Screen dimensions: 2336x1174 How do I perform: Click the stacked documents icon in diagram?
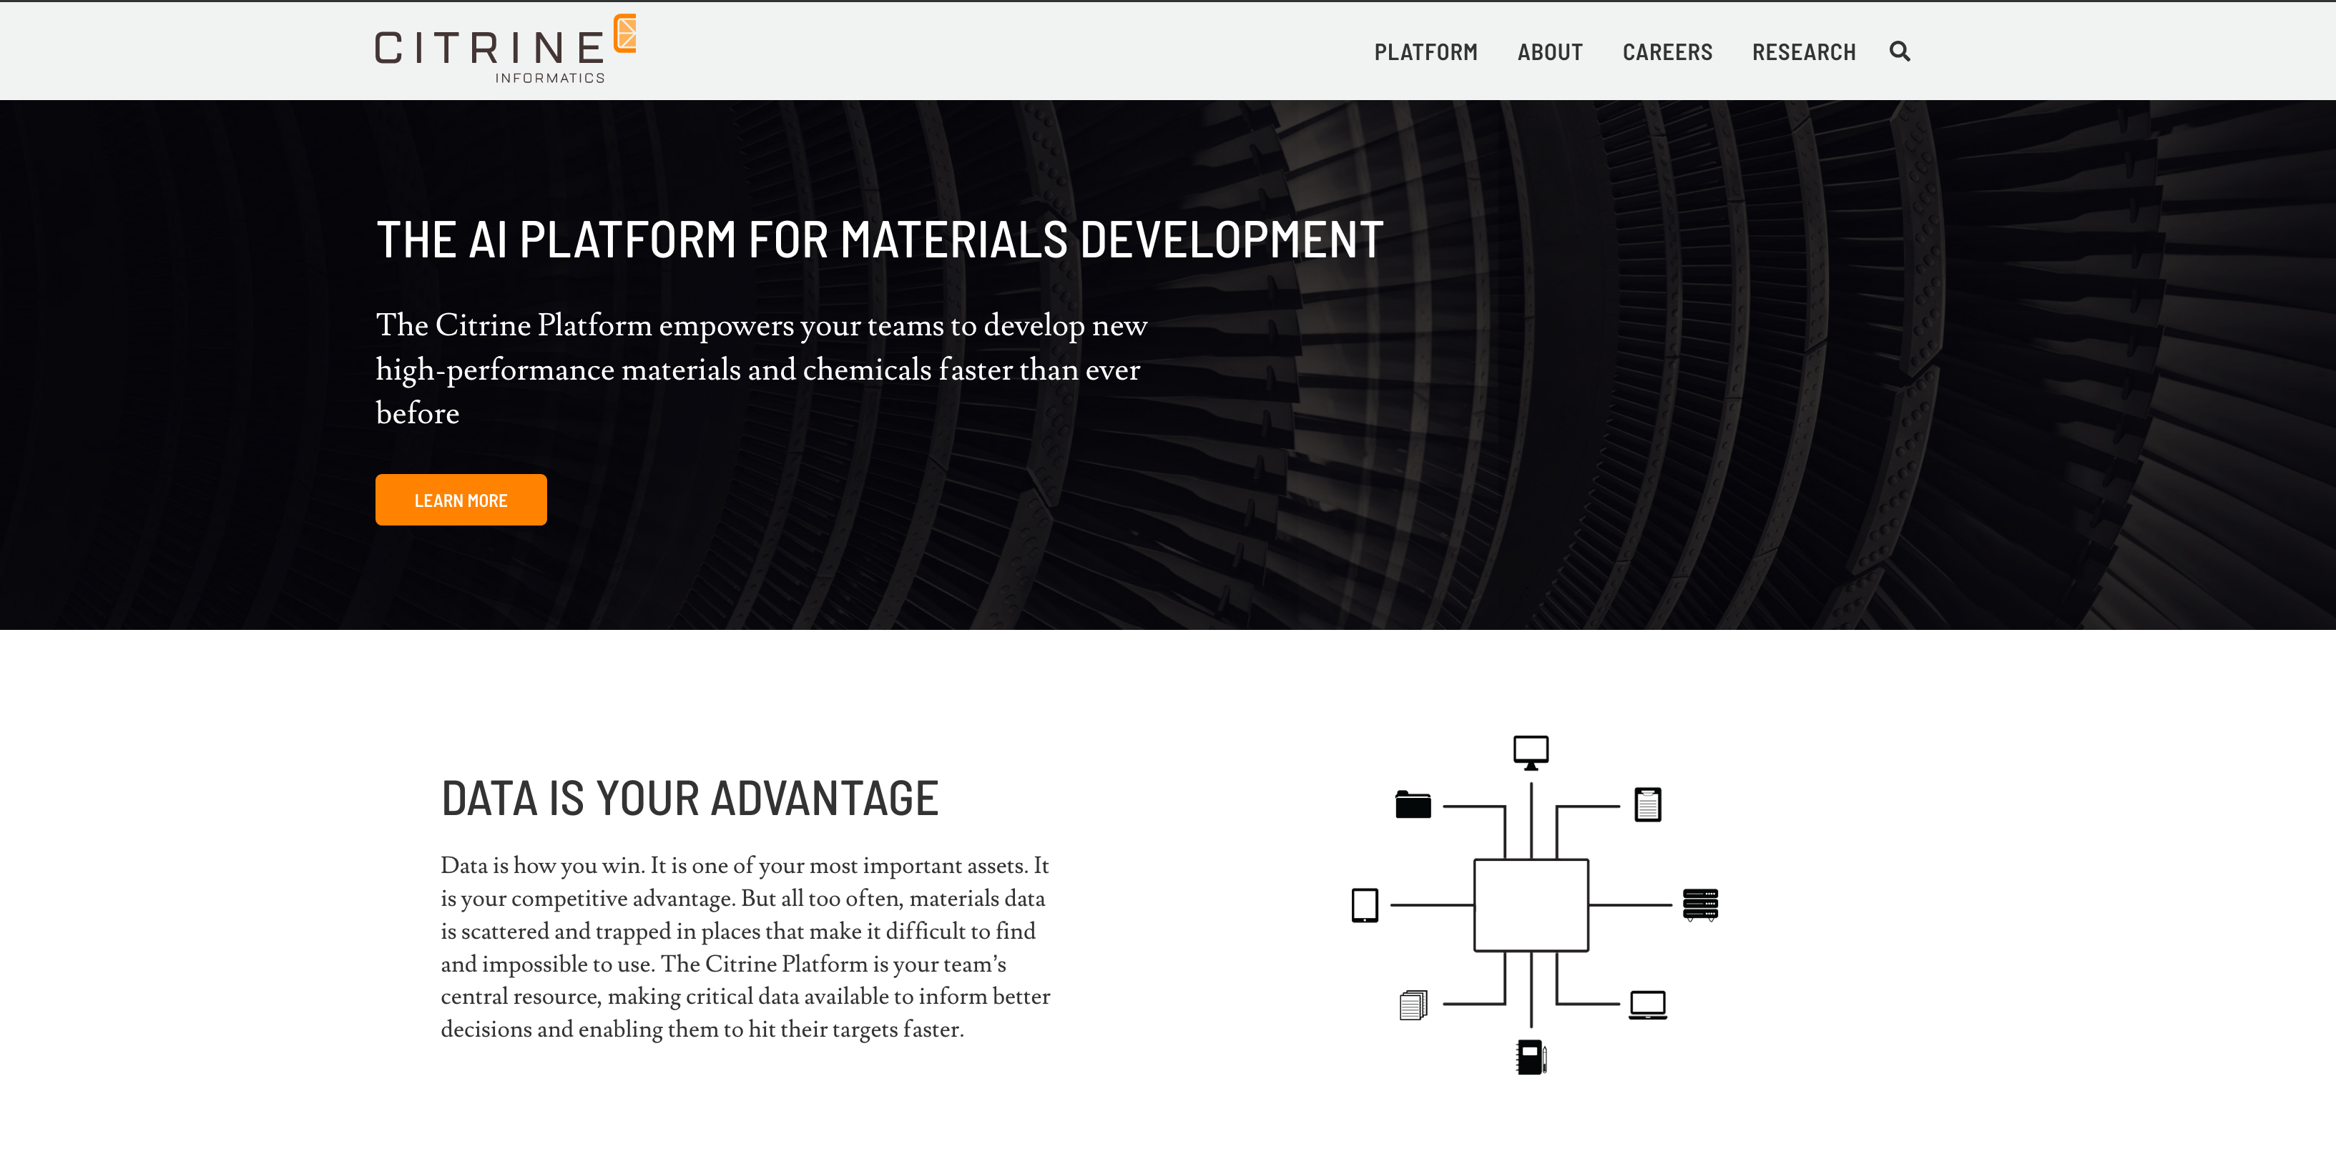point(1413,1005)
